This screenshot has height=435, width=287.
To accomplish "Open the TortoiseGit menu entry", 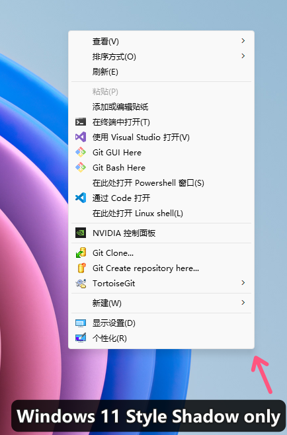I will (x=161, y=283).
